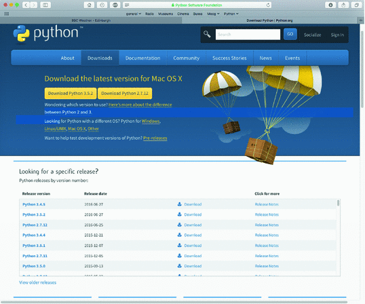Viewport: 365px width, 304px height.
Task: Open the Museums bookmark
Action: click(x=166, y=14)
